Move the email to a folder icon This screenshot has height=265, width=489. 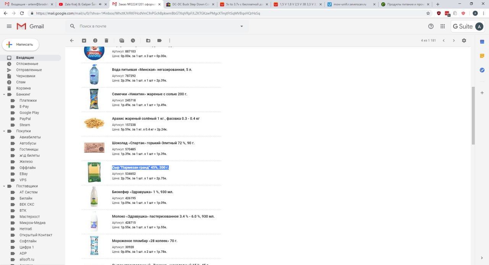[x=148, y=41]
